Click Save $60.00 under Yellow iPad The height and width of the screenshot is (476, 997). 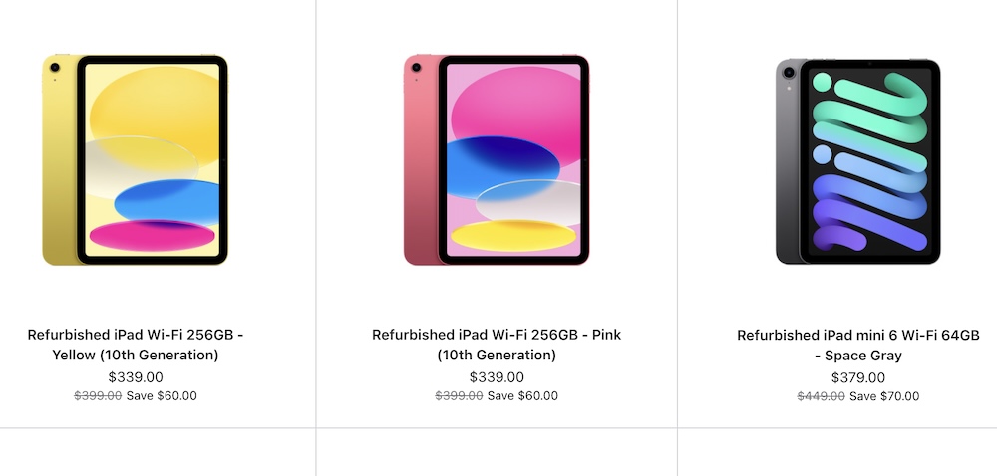[163, 396]
